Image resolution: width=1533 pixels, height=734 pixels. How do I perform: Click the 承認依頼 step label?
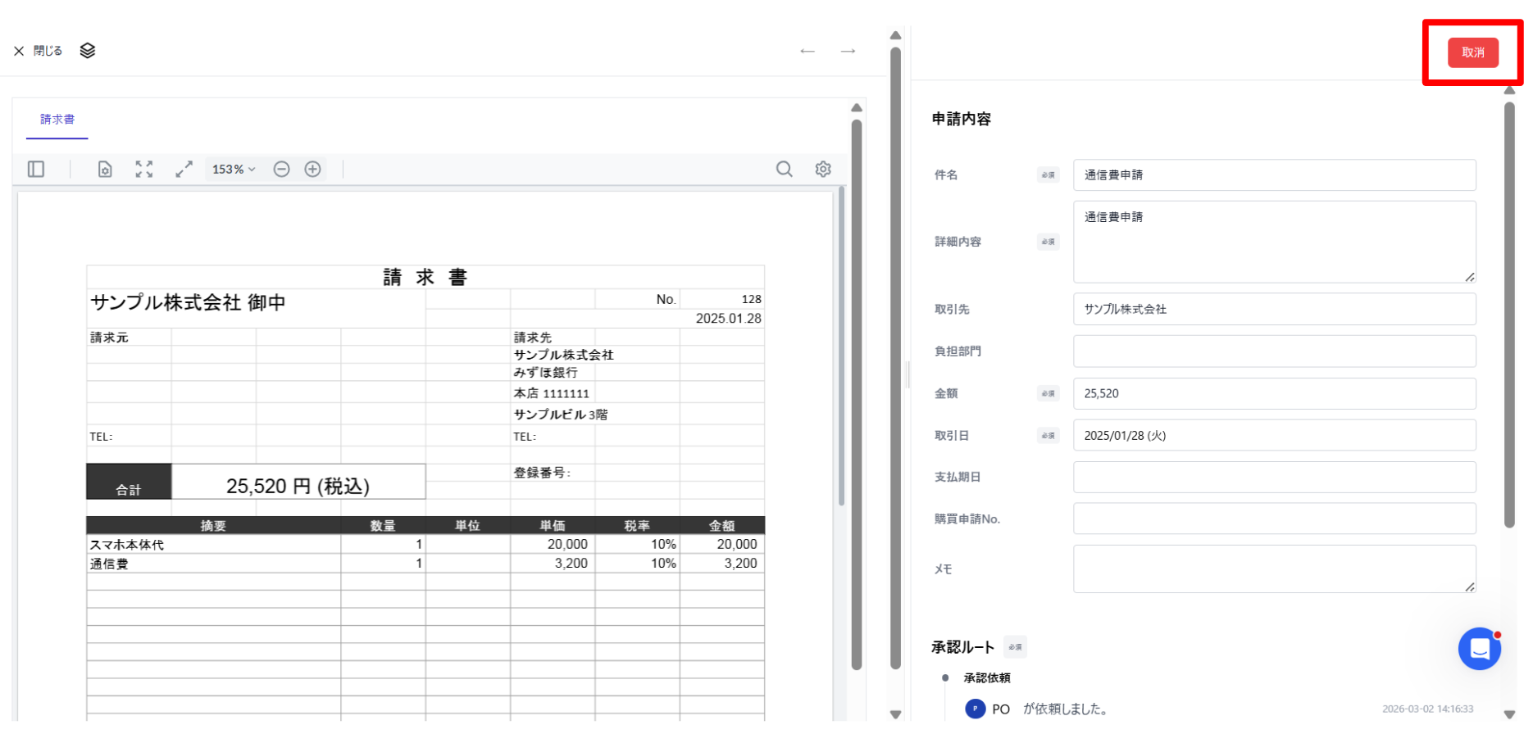[987, 677]
